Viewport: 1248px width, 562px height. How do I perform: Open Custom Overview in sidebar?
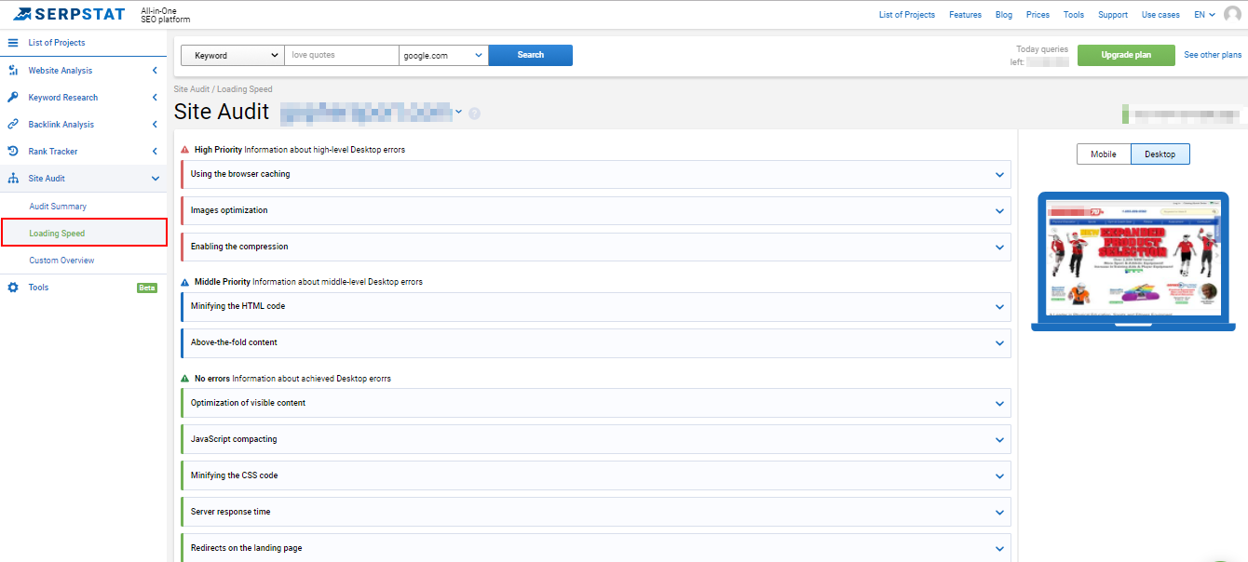[x=61, y=261]
